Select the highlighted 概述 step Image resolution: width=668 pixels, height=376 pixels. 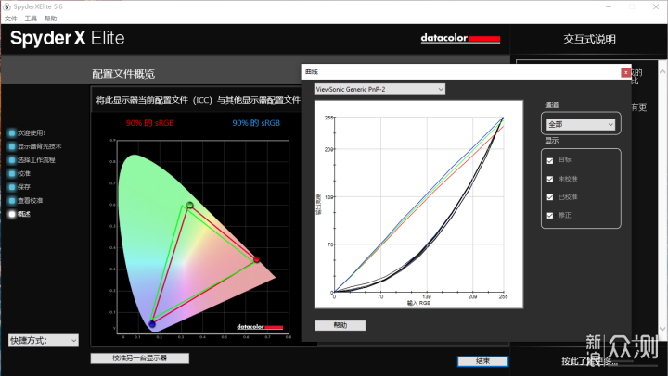[19, 214]
